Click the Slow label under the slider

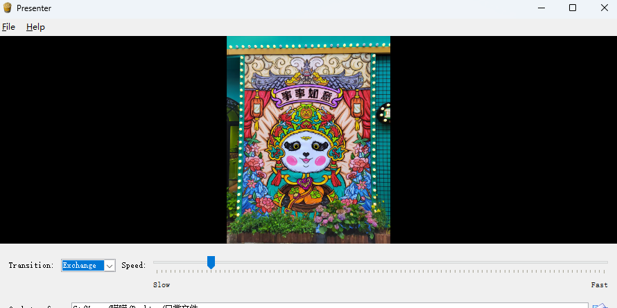point(162,284)
